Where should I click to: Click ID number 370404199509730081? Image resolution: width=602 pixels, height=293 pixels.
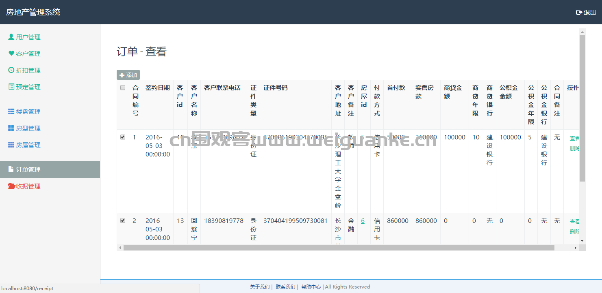click(x=296, y=221)
